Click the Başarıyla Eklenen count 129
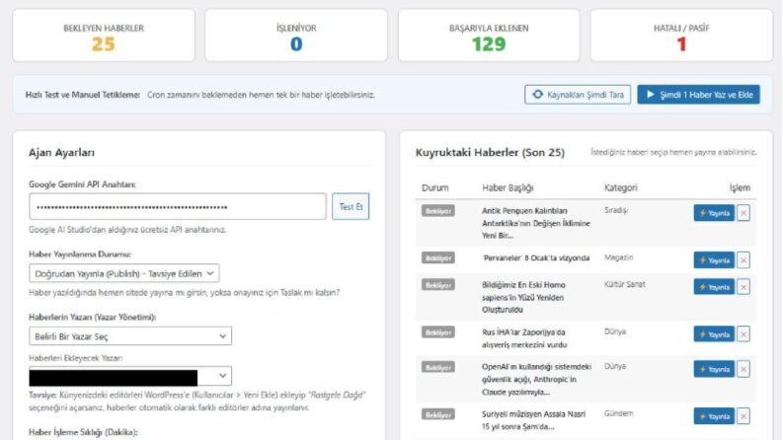The height and width of the screenshot is (440, 783). (489, 44)
